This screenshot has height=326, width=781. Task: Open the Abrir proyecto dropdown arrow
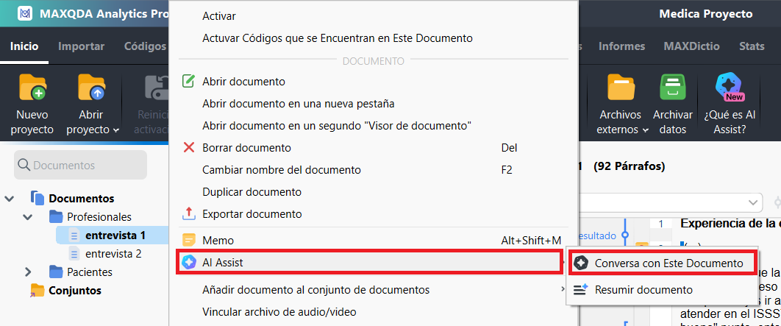click(x=116, y=130)
